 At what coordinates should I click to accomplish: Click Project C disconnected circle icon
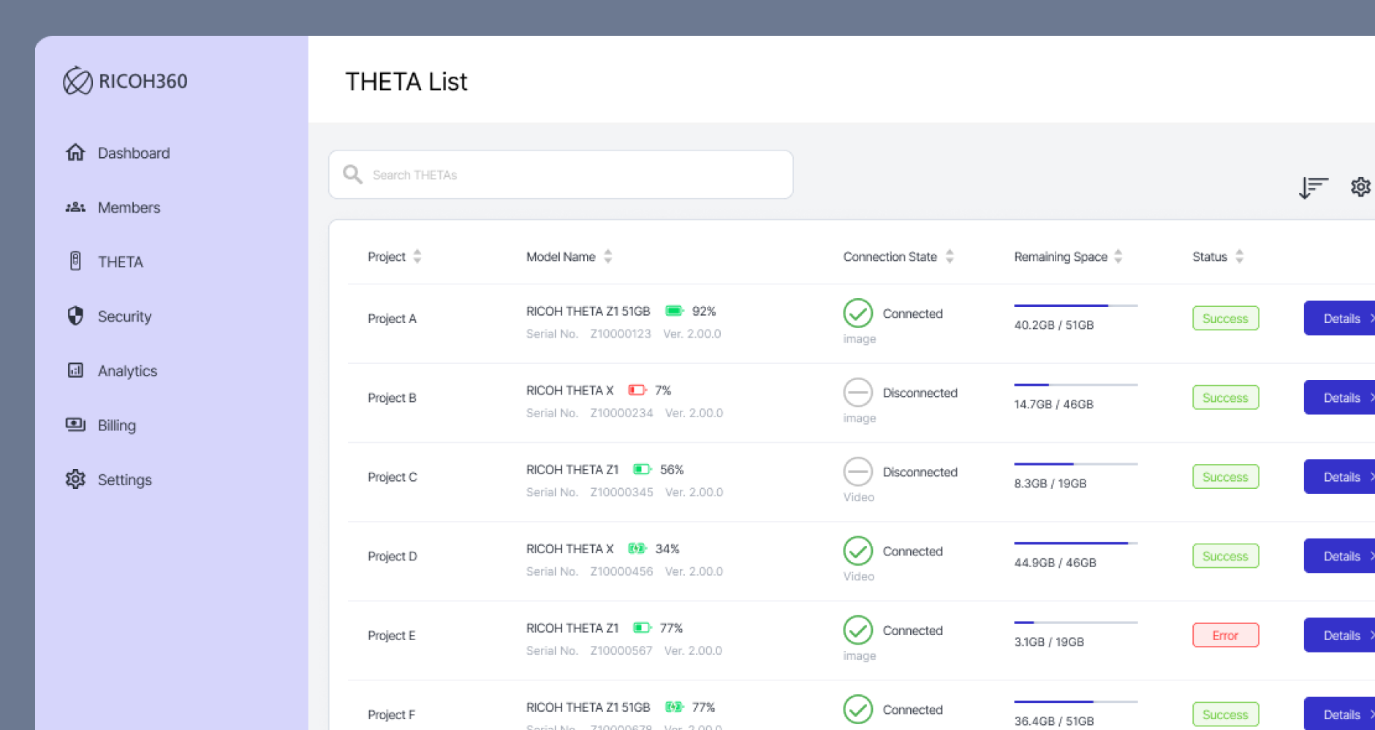click(858, 472)
